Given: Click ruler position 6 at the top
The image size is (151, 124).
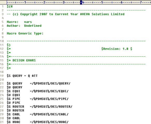Looking at the screenshot, I should [x=121, y=2].
